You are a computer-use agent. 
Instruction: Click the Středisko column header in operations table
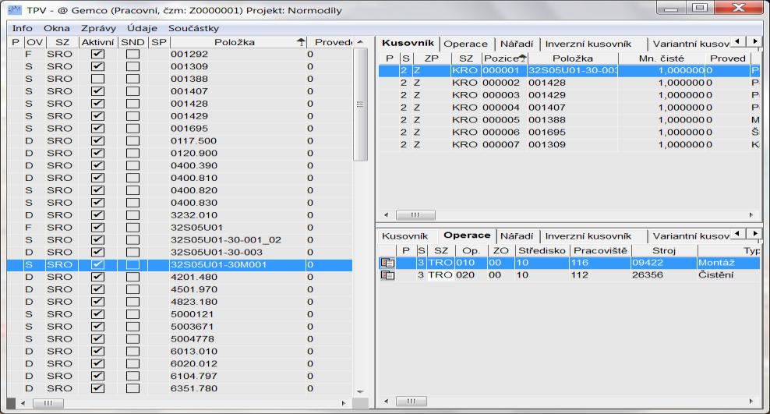coord(542,250)
